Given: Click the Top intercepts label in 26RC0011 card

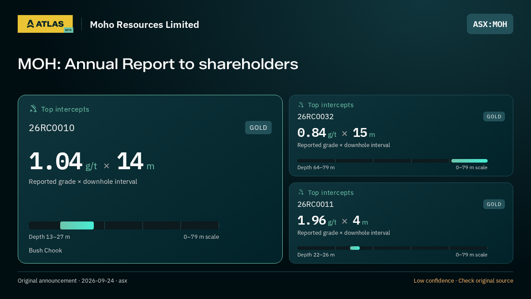Looking at the screenshot, I should click(331, 193).
